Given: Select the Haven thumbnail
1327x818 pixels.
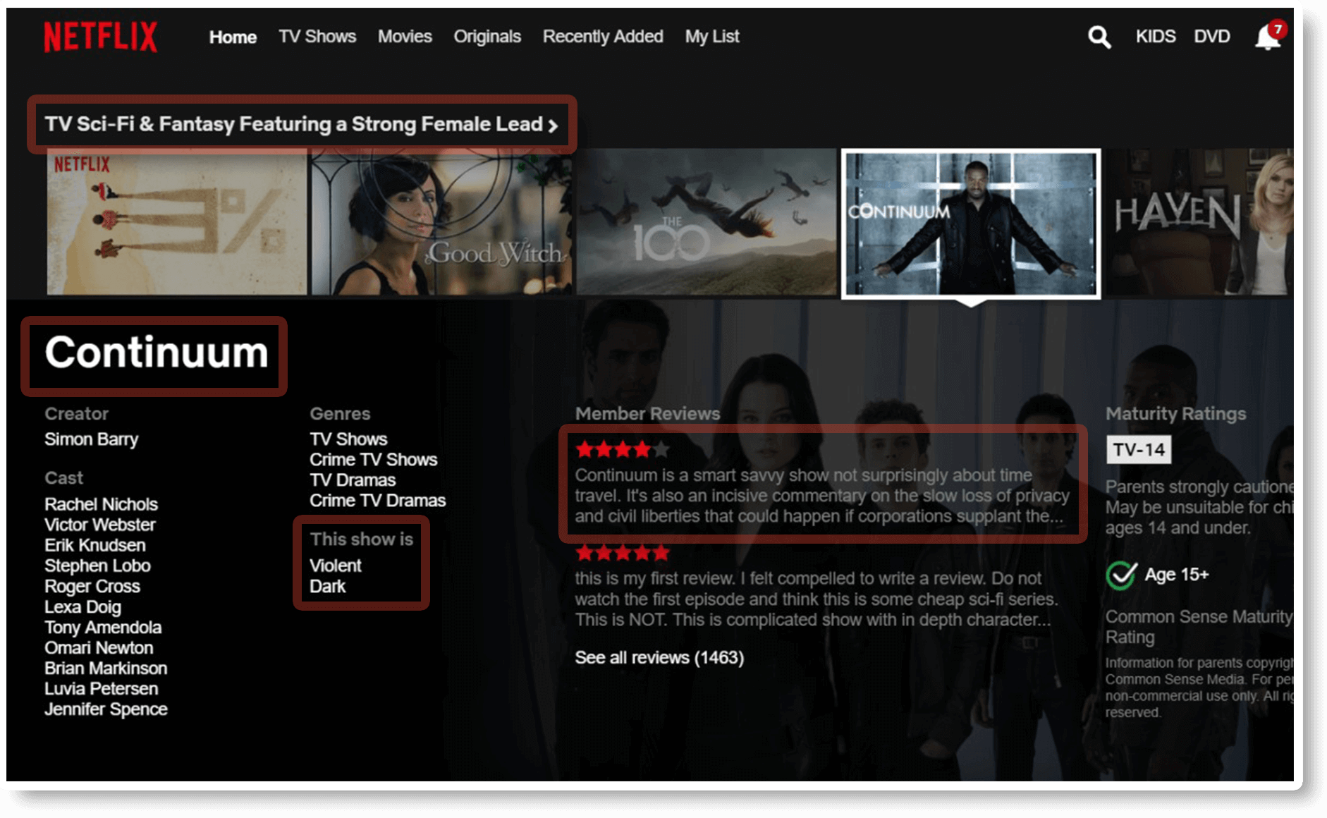Looking at the screenshot, I should coord(1199,221).
